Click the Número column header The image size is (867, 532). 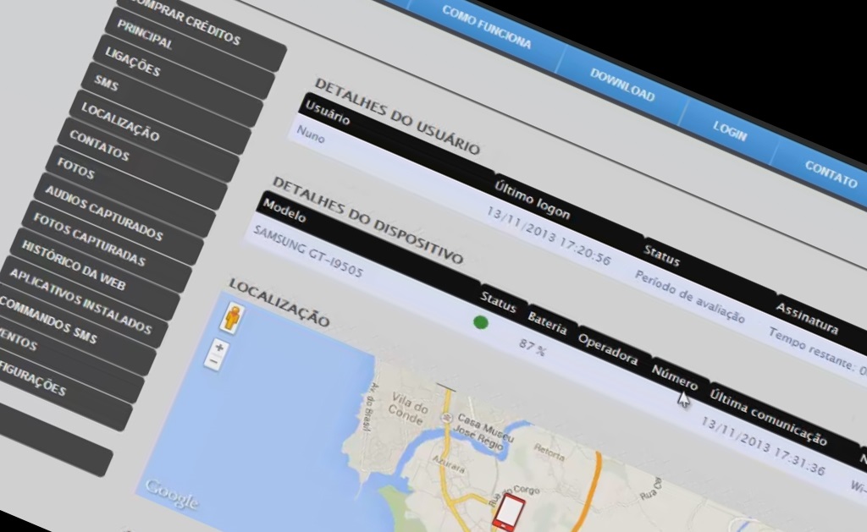675,377
